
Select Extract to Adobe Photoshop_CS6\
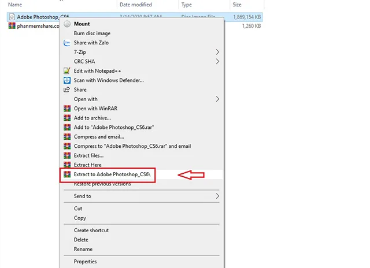112,174
